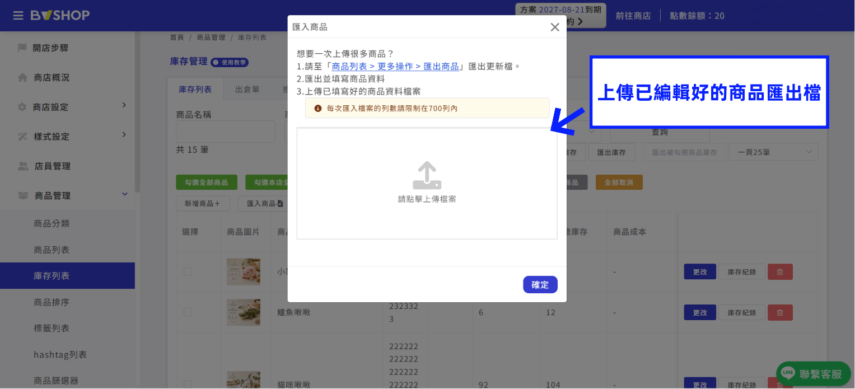Click 點數餘額：20 in the top bar

coord(697,16)
